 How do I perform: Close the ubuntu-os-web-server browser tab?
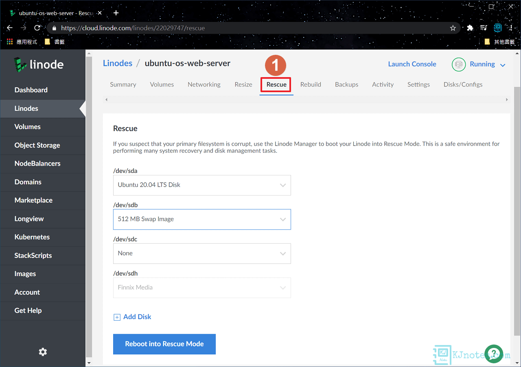click(x=100, y=13)
